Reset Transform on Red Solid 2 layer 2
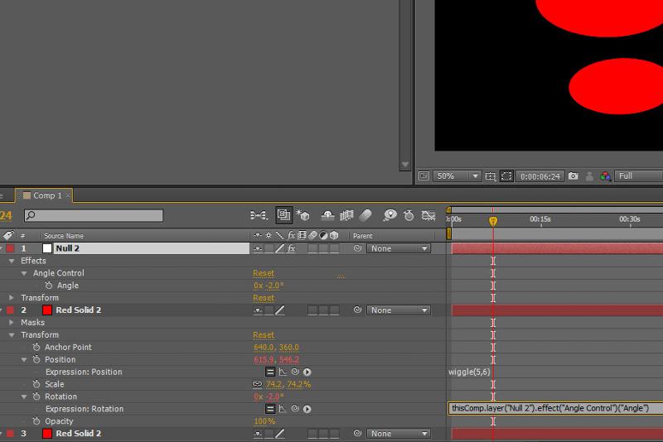This screenshot has height=442, width=663. [264, 334]
